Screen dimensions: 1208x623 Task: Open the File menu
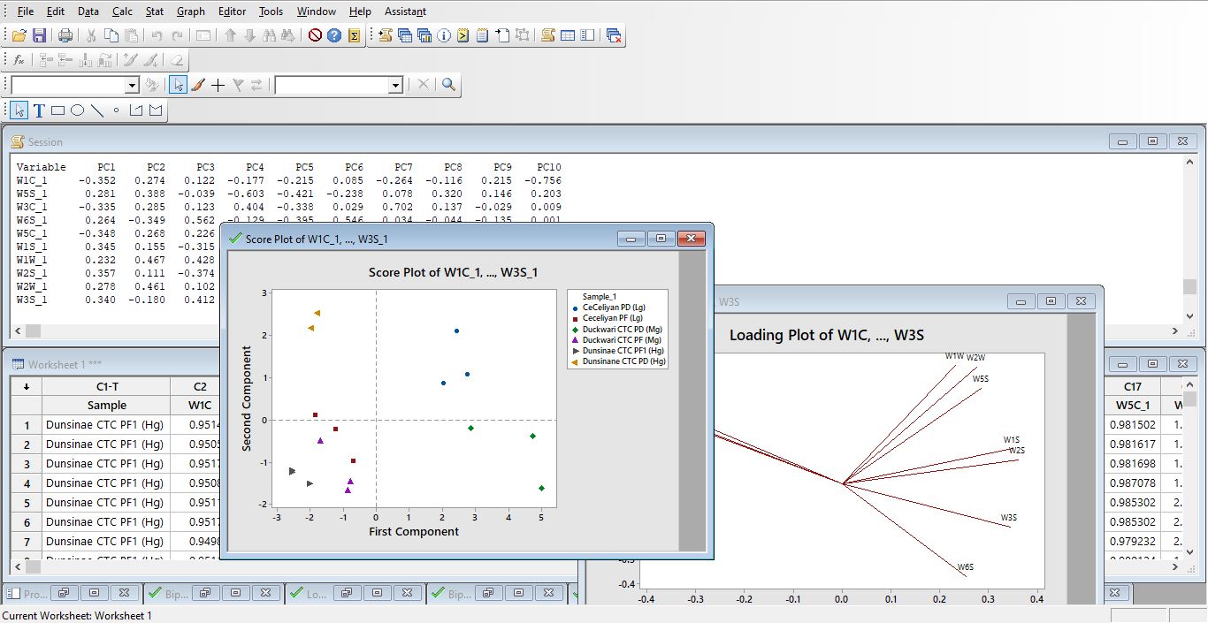point(26,11)
